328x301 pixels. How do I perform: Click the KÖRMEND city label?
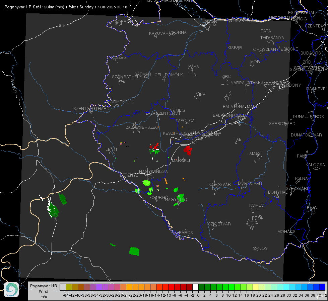point(118,102)
